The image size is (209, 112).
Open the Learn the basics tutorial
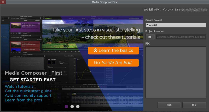tap(113, 51)
